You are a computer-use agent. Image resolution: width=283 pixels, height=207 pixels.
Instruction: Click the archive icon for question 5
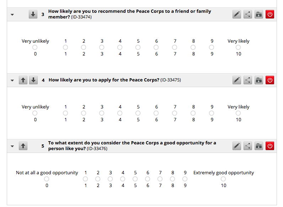(x=259, y=146)
